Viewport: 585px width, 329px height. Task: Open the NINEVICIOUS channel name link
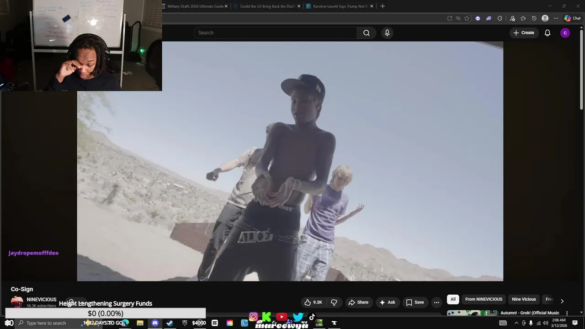click(42, 300)
